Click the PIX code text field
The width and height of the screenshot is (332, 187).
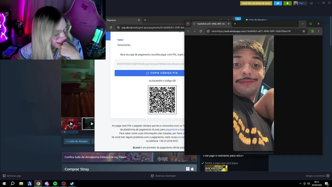pos(149,64)
